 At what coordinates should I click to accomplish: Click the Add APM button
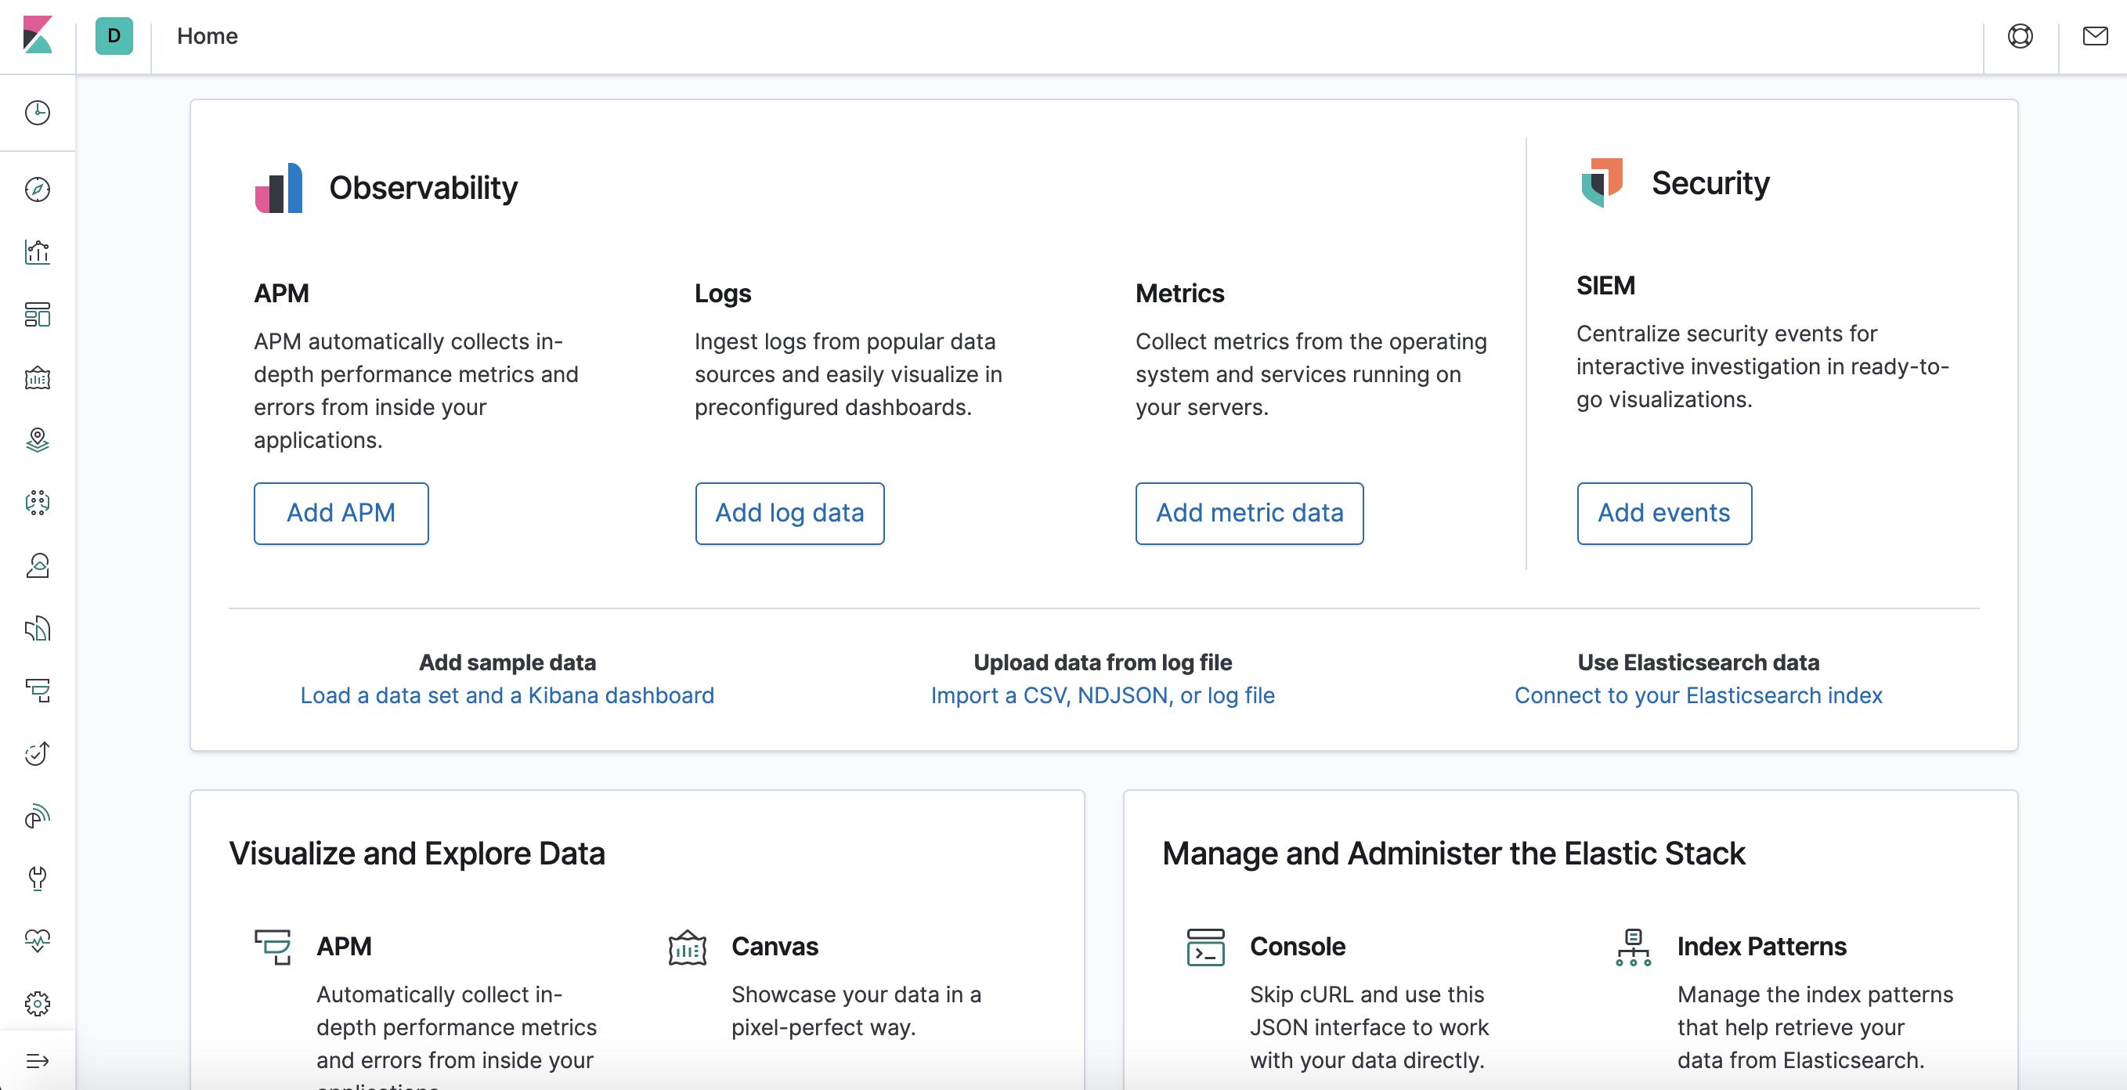pyautogui.click(x=340, y=513)
